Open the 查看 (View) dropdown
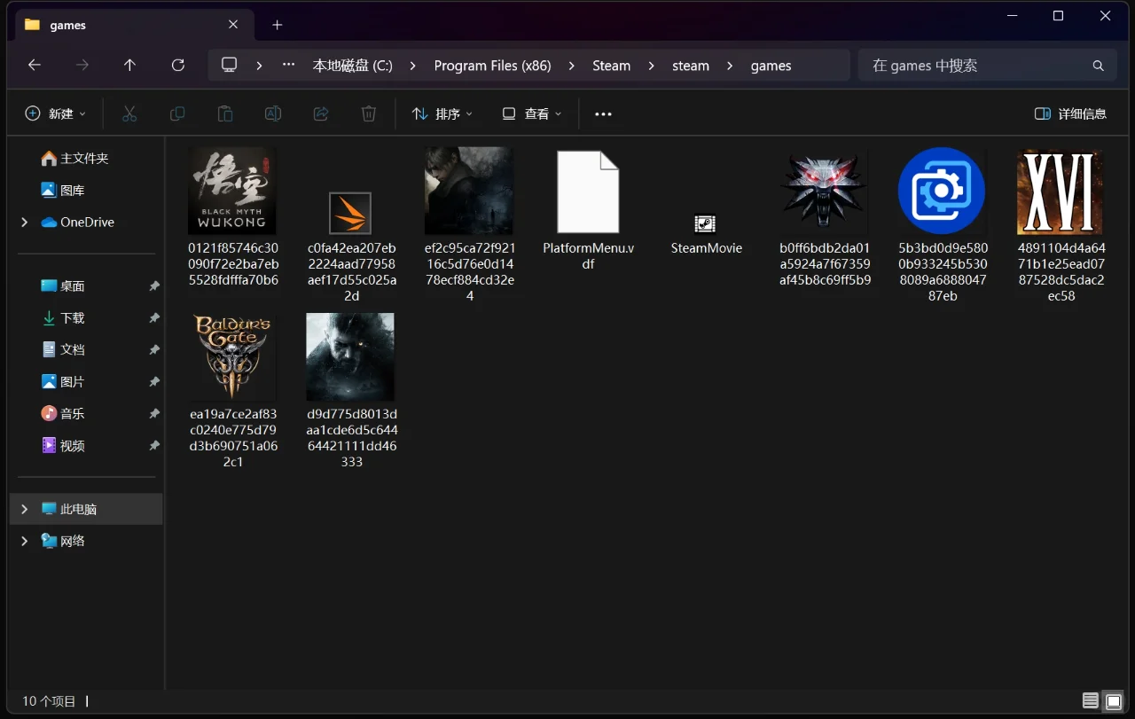This screenshot has height=719, width=1135. (532, 113)
